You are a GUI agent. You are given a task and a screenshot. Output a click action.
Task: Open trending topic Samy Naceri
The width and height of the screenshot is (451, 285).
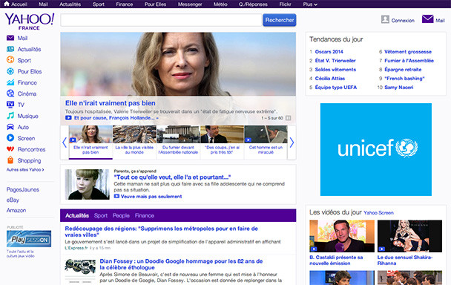point(398,88)
